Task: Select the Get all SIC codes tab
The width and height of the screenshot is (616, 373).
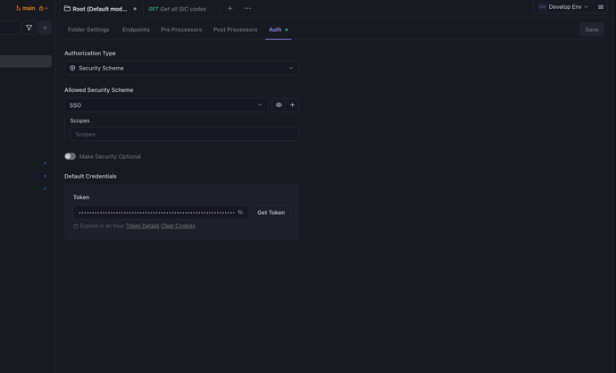Action: pyautogui.click(x=178, y=9)
